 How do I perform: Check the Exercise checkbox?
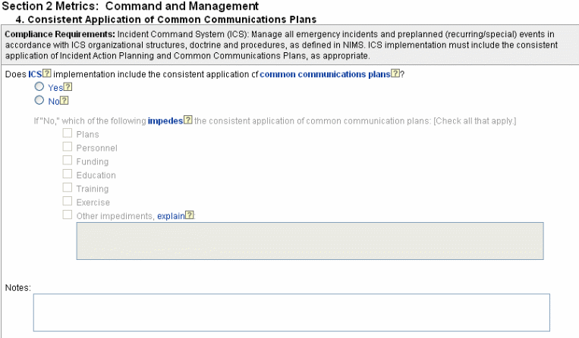click(68, 202)
